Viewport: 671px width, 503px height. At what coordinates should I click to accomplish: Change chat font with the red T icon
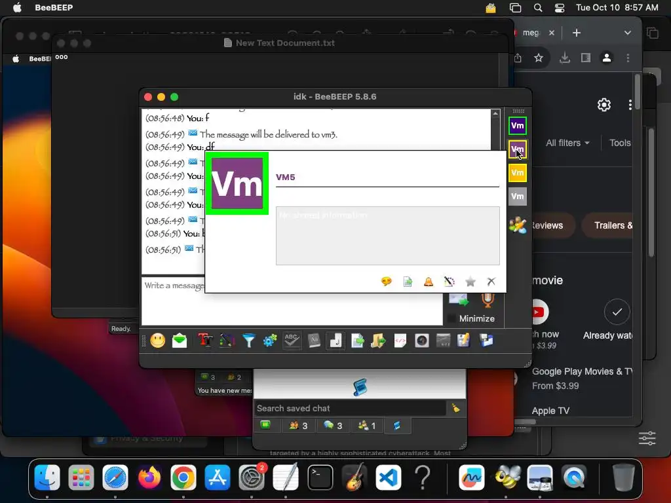point(205,341)
